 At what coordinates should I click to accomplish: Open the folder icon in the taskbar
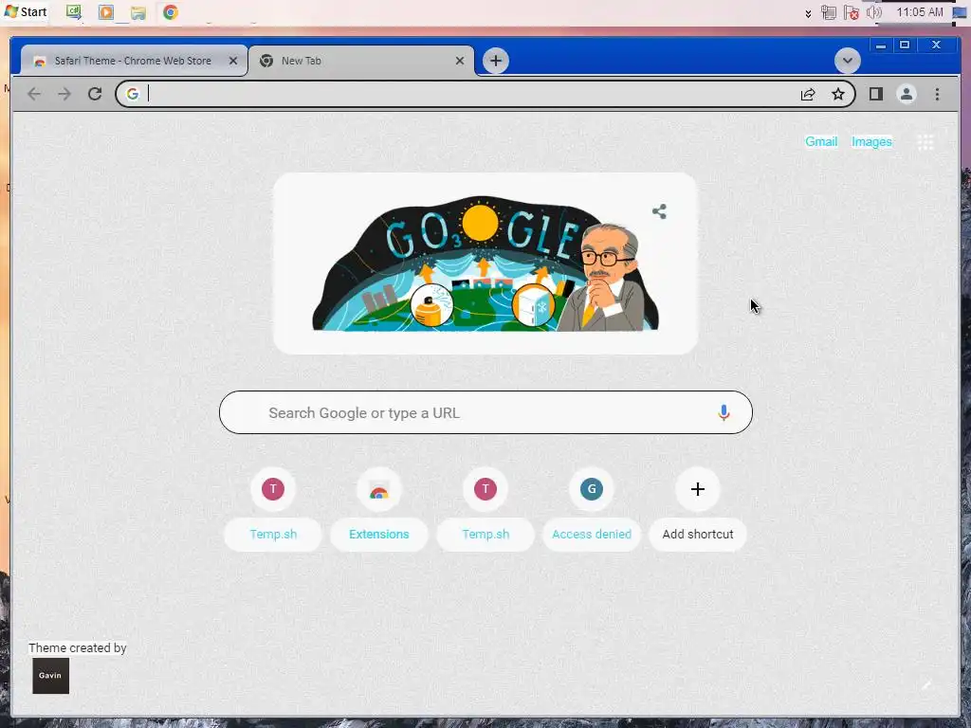(138, 12)
